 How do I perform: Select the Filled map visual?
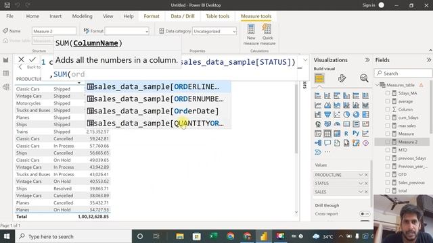point(327,124)
